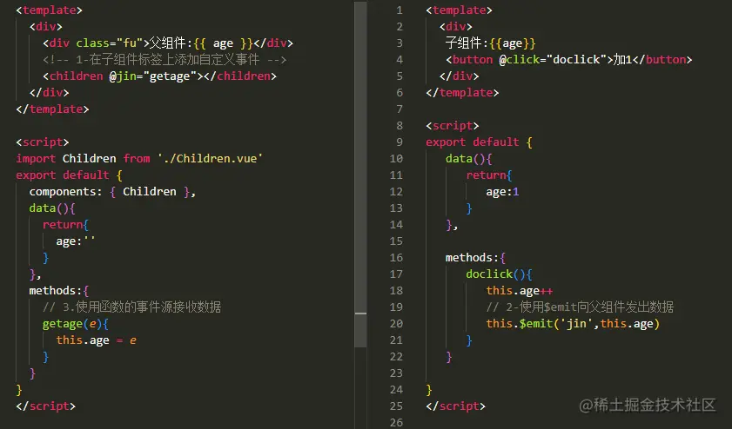The width and height of the screenshot is (732, 429).
Task: Click line number 14 in the gutter
Action: pyautogui.click(x=396, y=225)
